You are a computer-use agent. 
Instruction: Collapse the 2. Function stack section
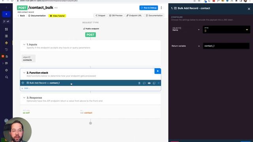click(24, 73)
